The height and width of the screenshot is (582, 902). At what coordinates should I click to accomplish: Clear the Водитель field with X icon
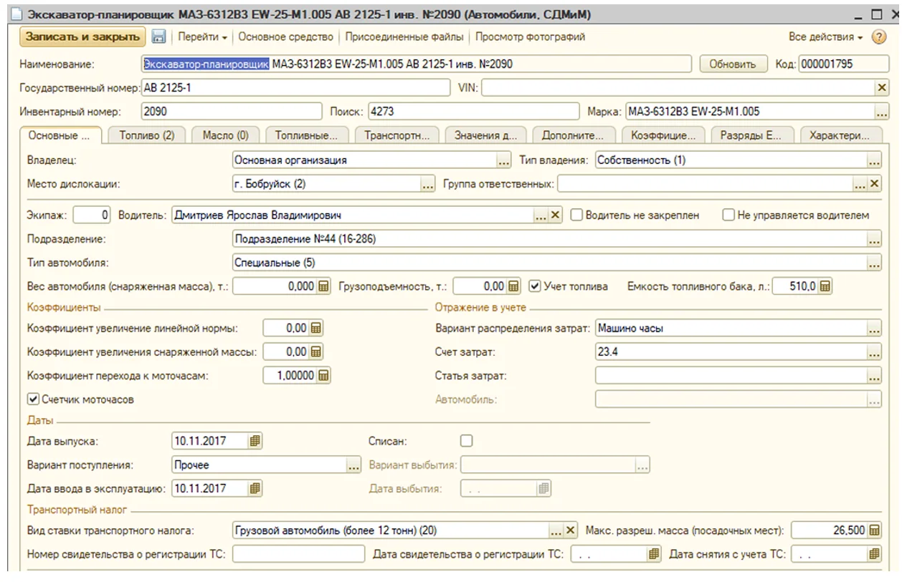pyautogui.click(x=555, y=215)
